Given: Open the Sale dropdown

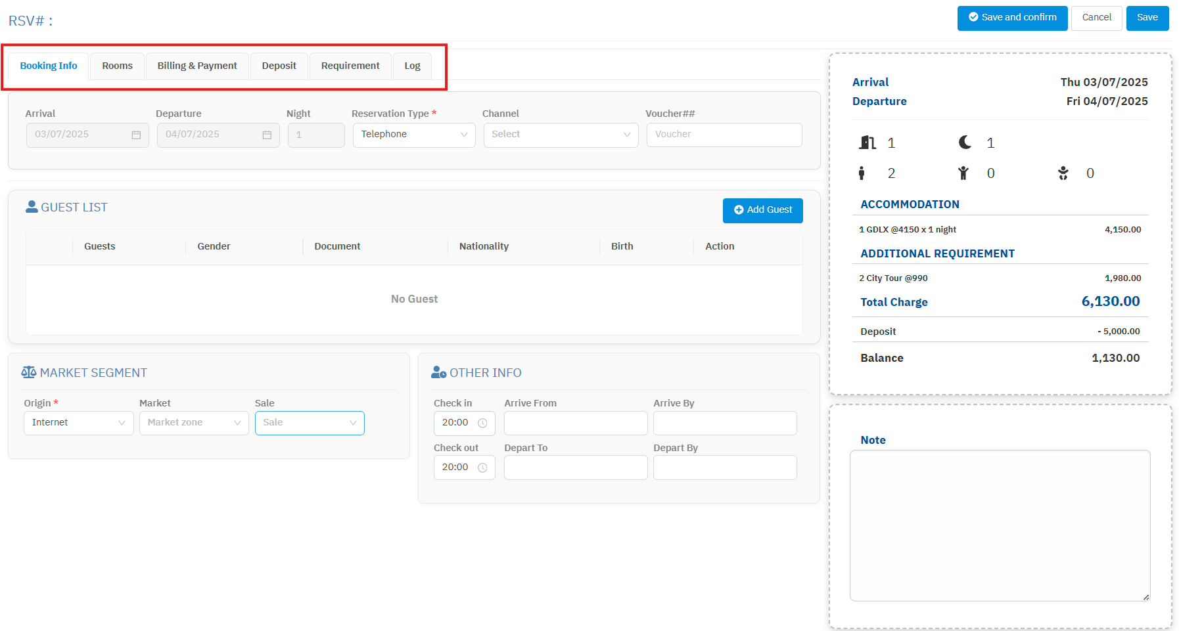Looking at the screenshot, I should point(310,423).
